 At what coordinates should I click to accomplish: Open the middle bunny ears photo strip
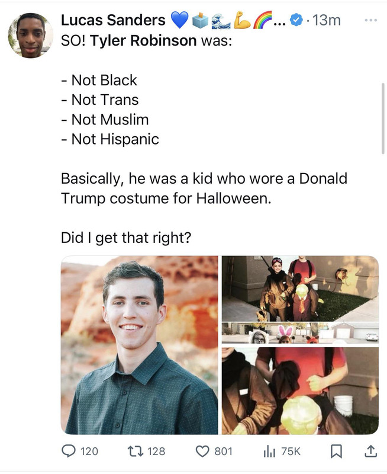click(300, 333)
